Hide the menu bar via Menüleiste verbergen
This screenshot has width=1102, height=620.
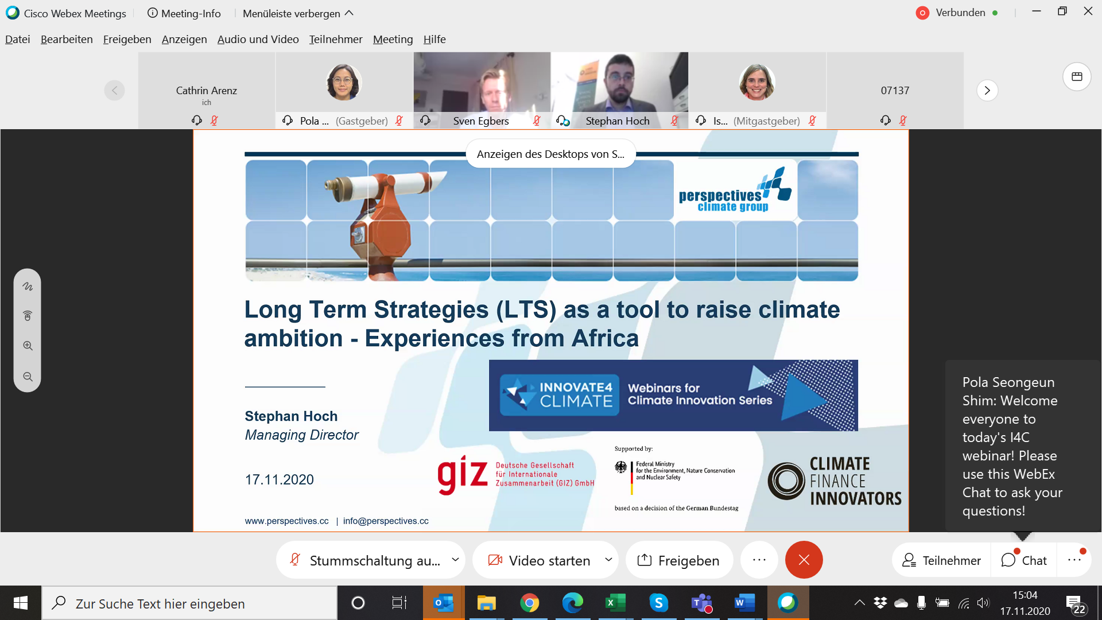pyautogui.click(x=298, y=13)
